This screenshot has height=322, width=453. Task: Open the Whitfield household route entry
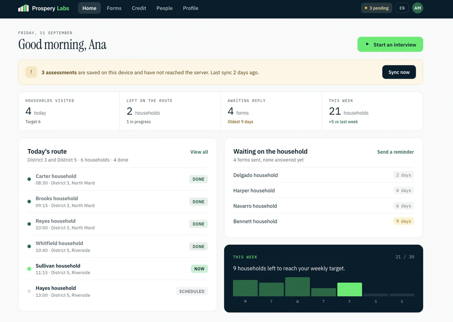pos(118,247)
